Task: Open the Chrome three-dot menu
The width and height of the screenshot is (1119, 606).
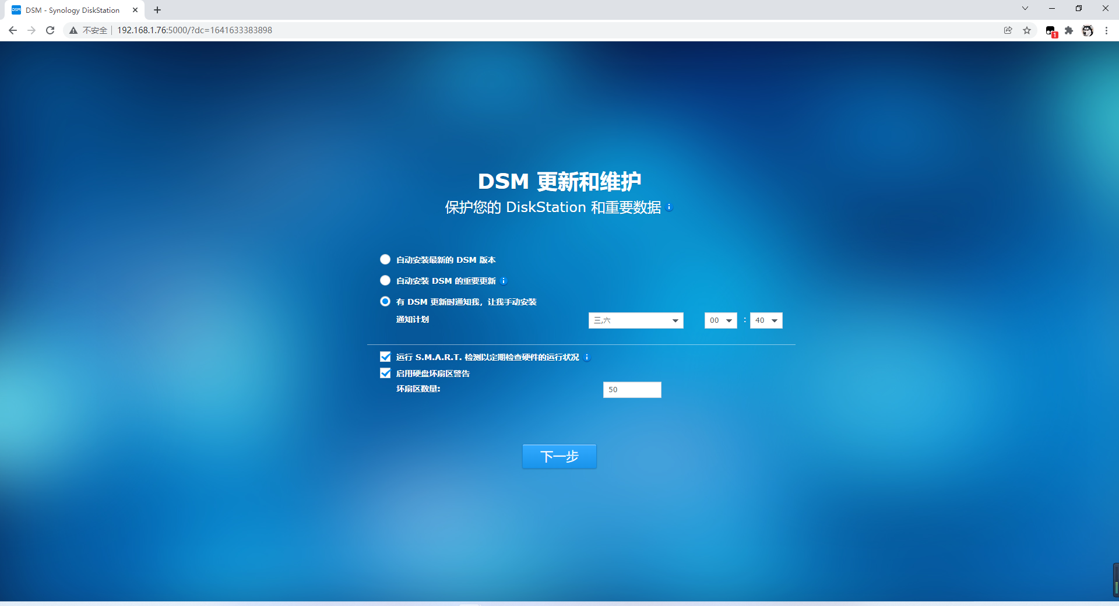Action: [1106, 30]
